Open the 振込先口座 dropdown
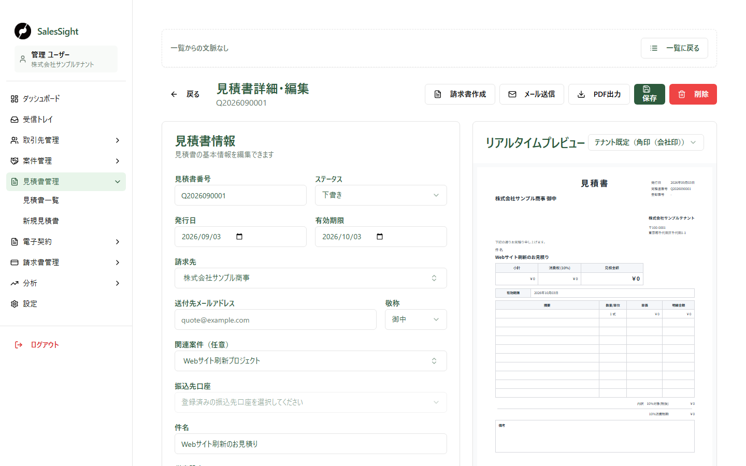 click(x=311, y=402)
